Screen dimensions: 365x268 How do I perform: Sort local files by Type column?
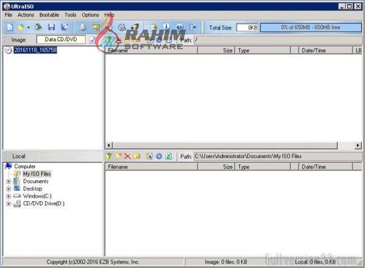tap(263, 167)
